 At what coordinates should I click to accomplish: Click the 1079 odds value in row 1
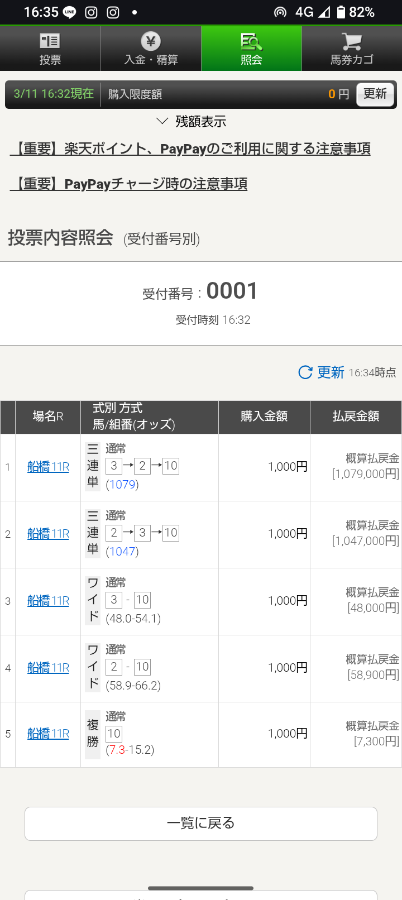click(122, 485)
